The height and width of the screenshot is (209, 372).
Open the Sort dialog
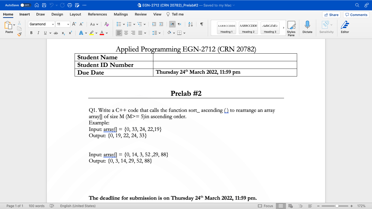click(190, 24)
